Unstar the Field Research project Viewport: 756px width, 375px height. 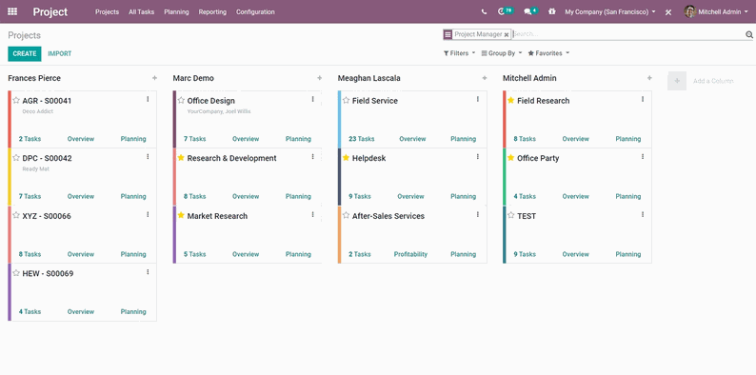coord(510,100)
